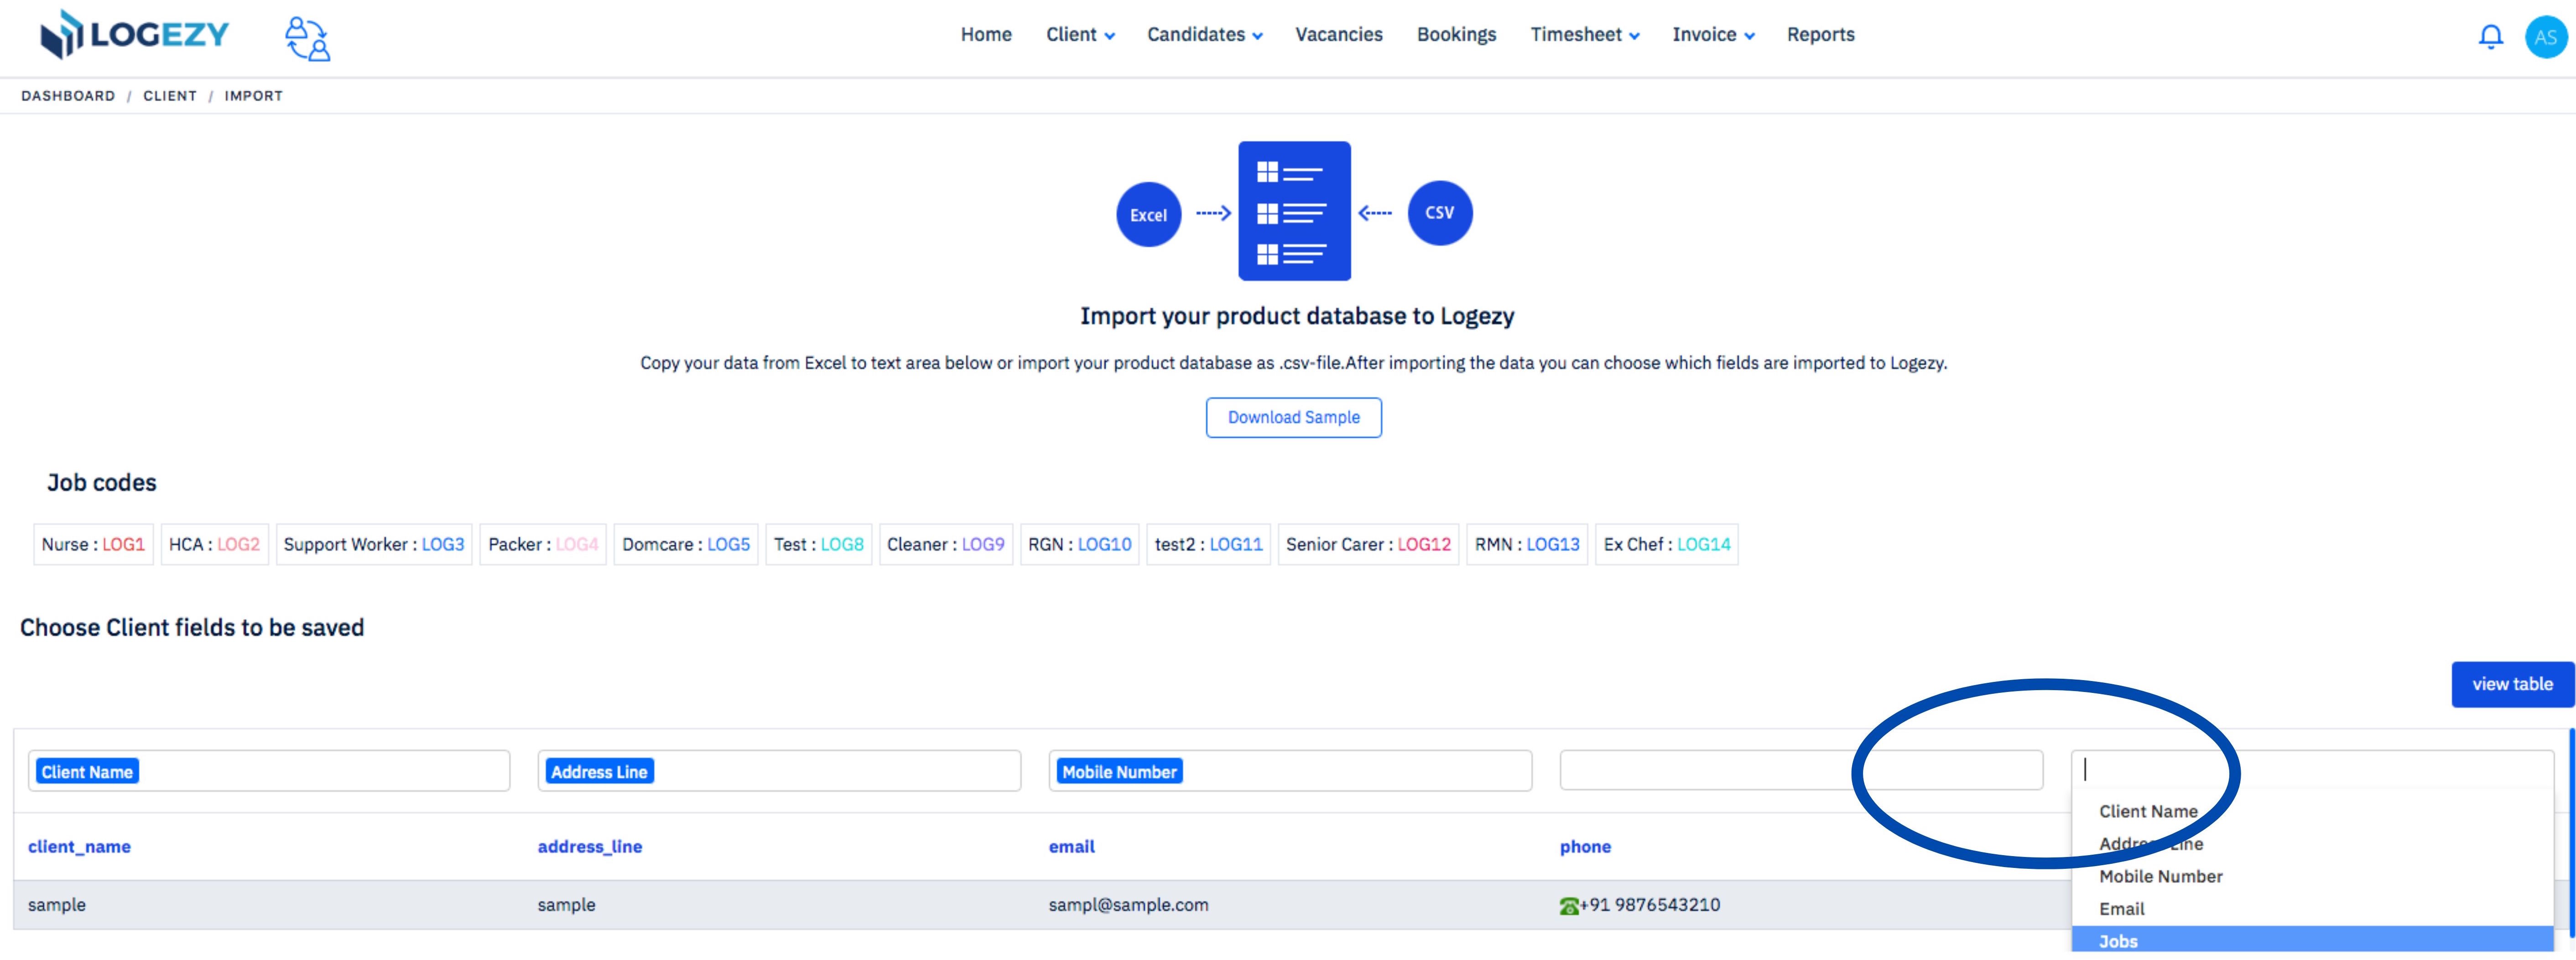Click the HCA : LOG2 job code
This screenshot has width=2576, height=960.
[x=214, y=544]
